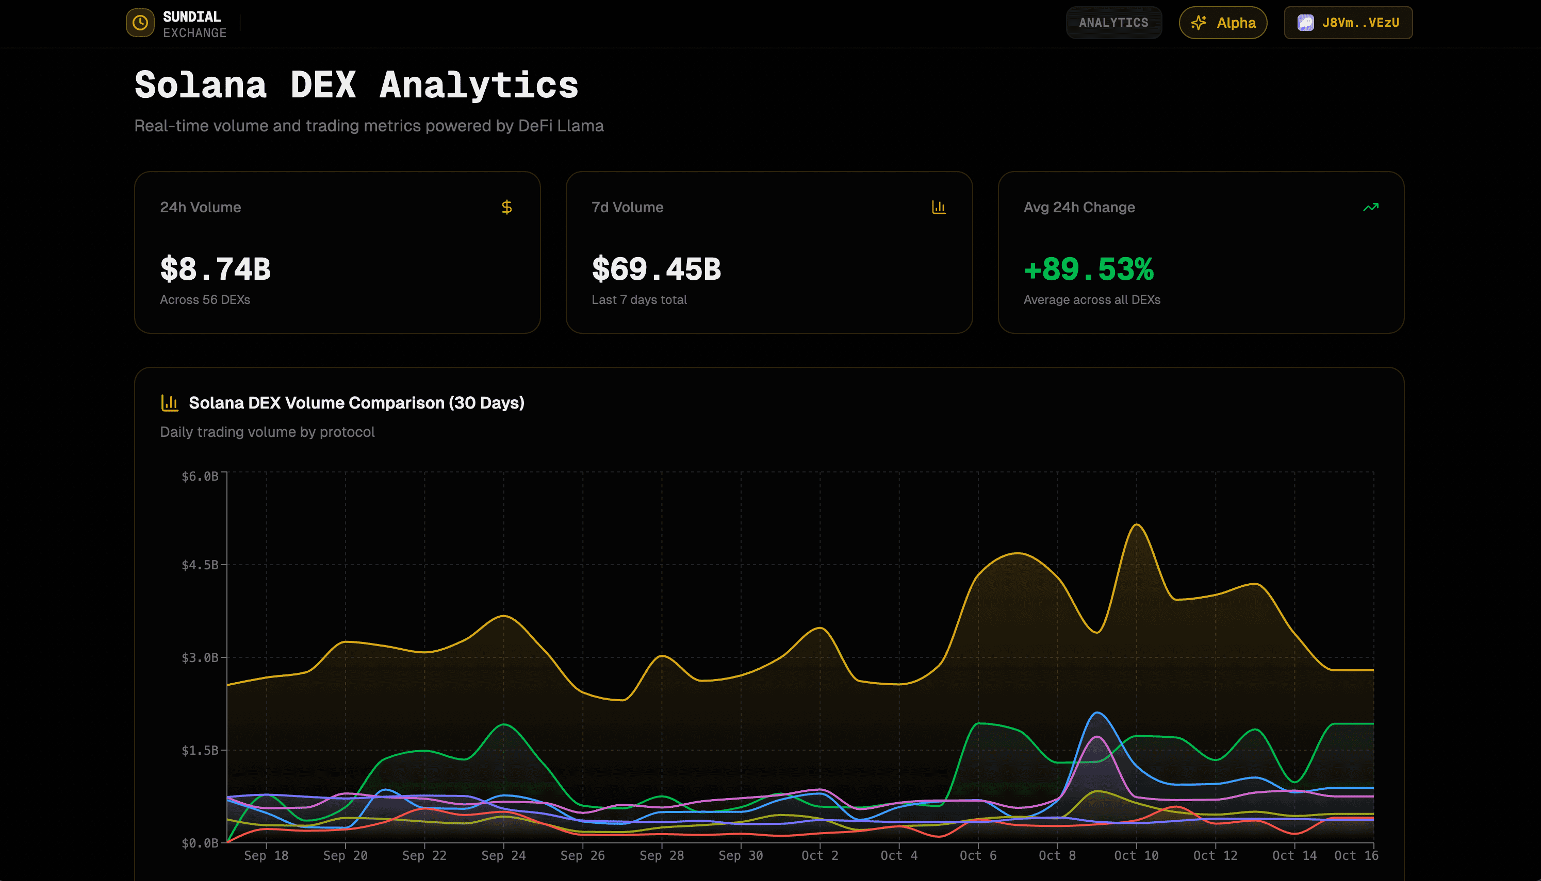Click the trending arrow icon in Avg Change
1541x881 pixels.
click(x=1370, y=208)
